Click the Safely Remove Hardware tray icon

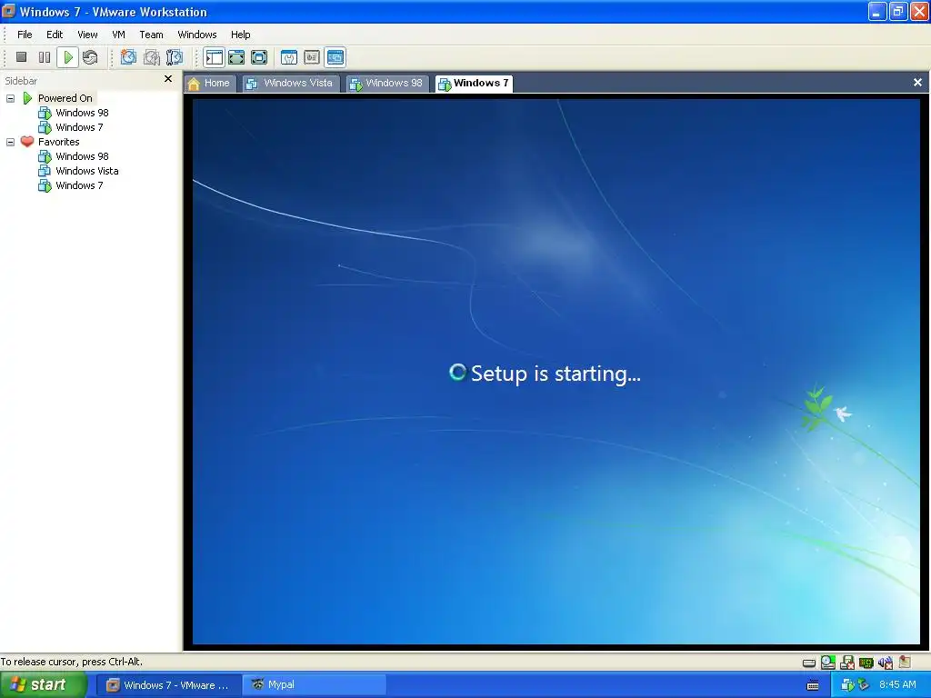pyautogui.click(x=864, y=685)
